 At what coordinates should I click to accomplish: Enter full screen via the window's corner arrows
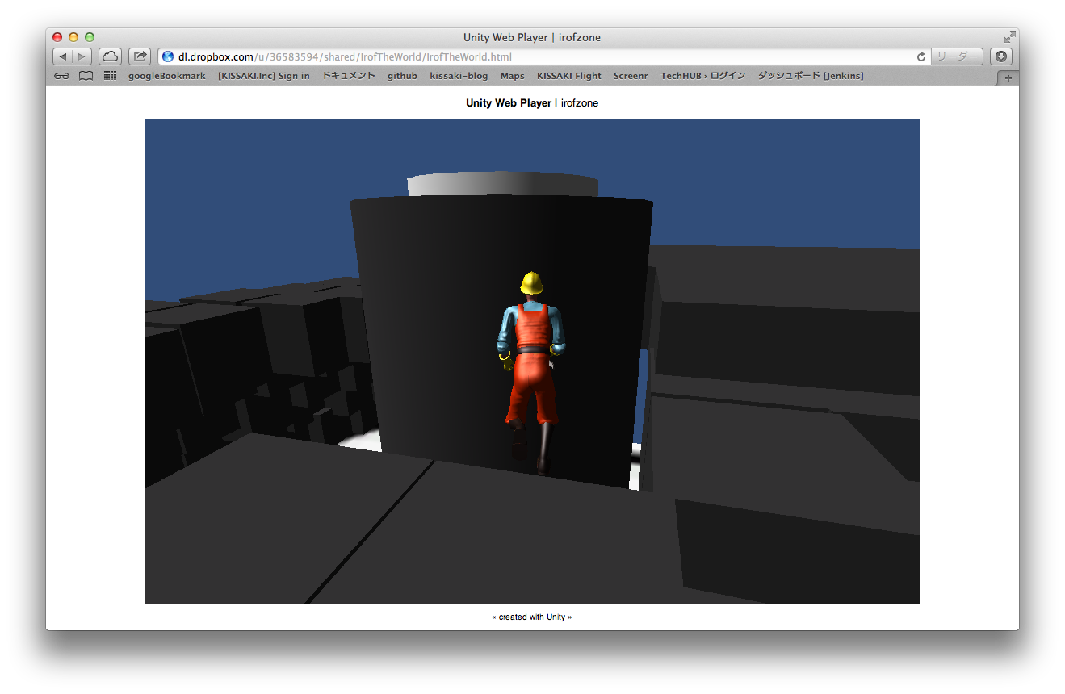pyautogui.click(x=1009, y=37)
